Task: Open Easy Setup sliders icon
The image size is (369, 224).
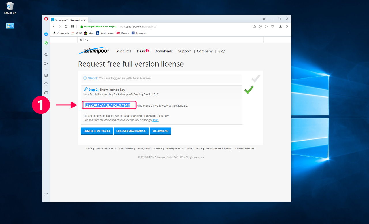Action: pos(287,26)
